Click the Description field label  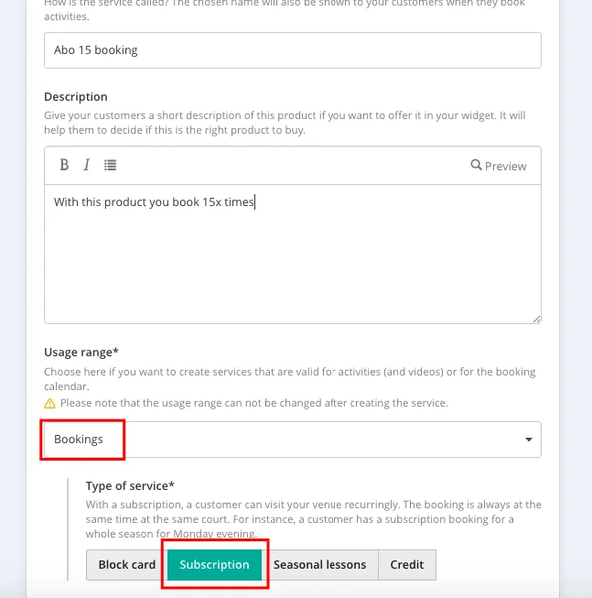[x=76, y=97]
